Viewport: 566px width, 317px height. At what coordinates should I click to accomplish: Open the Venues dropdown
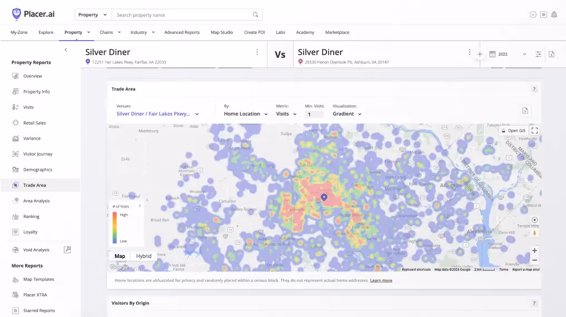coord(158,114)
